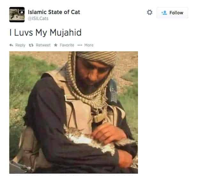Select the Reply text link
199x179 pixels.
[20, 45]
